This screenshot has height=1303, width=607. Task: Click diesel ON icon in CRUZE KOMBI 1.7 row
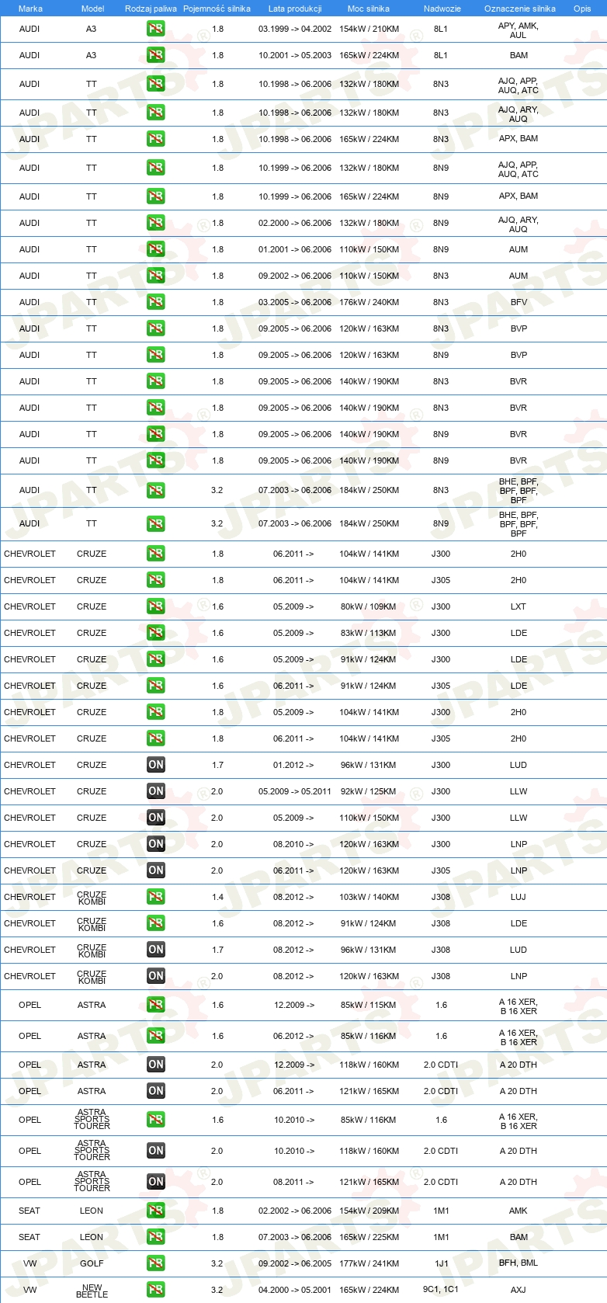click(x=155, y=950)
